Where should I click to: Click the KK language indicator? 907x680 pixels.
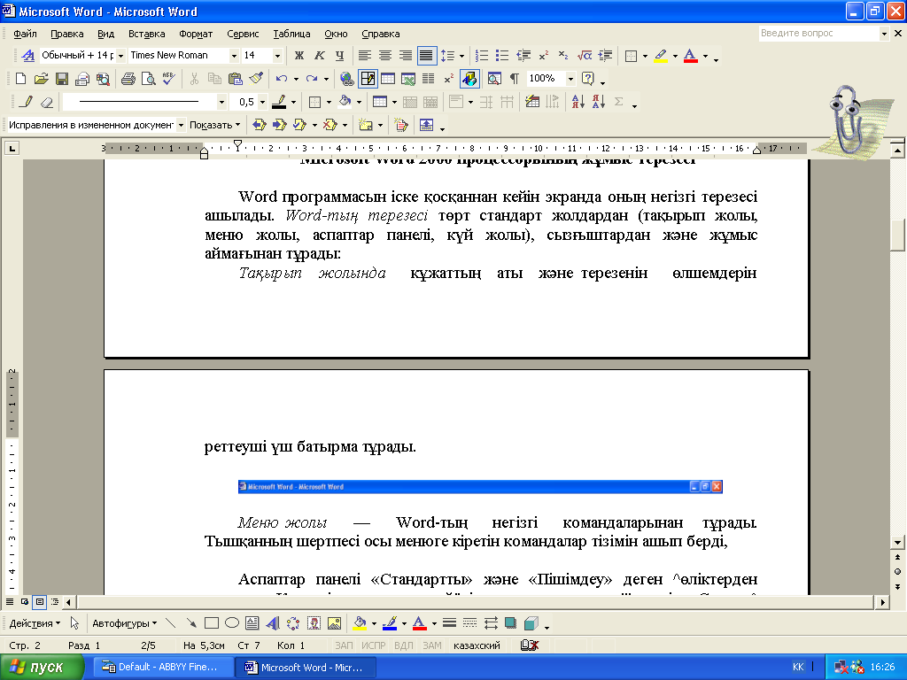click(798, 667)
